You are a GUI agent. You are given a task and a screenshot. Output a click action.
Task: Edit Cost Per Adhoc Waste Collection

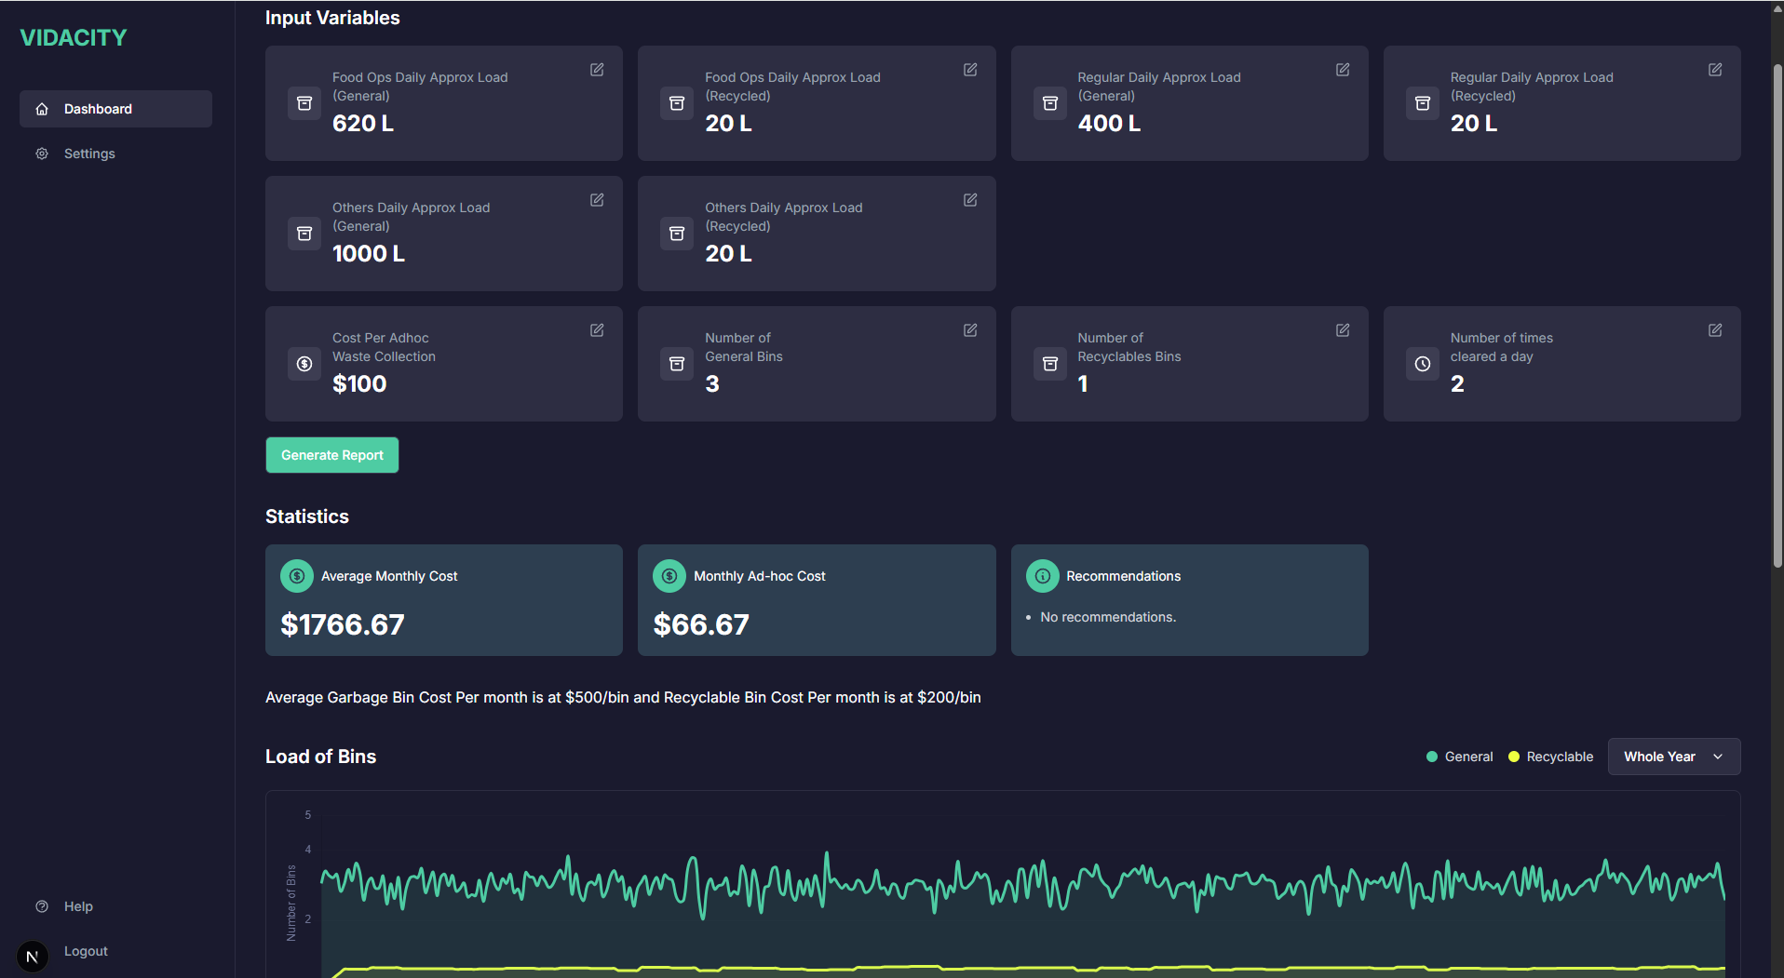click(x=597, y=330)
